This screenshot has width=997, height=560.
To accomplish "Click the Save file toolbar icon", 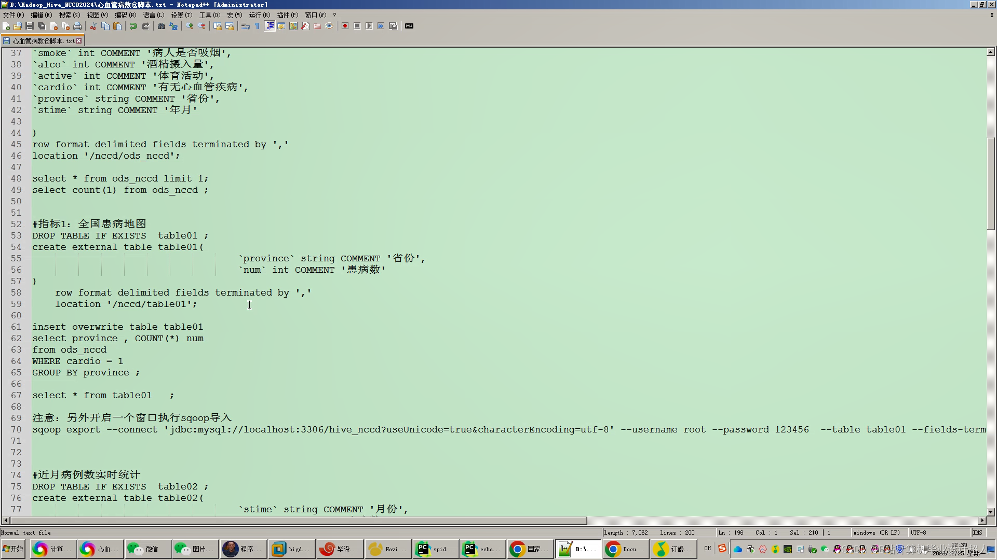I will 30,26.
